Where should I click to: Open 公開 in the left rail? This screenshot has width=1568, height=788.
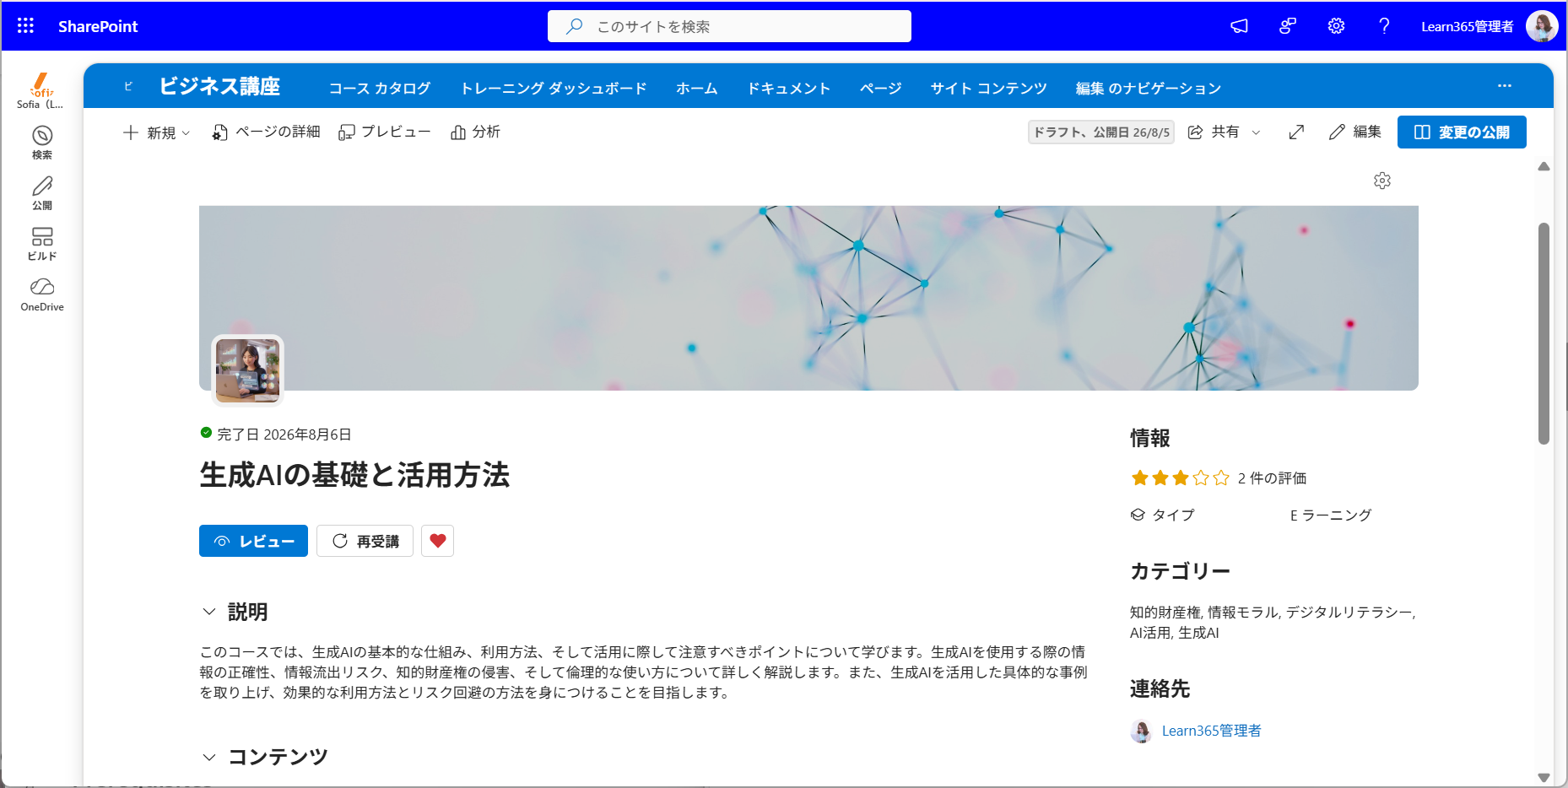click(x=42, y=193)
